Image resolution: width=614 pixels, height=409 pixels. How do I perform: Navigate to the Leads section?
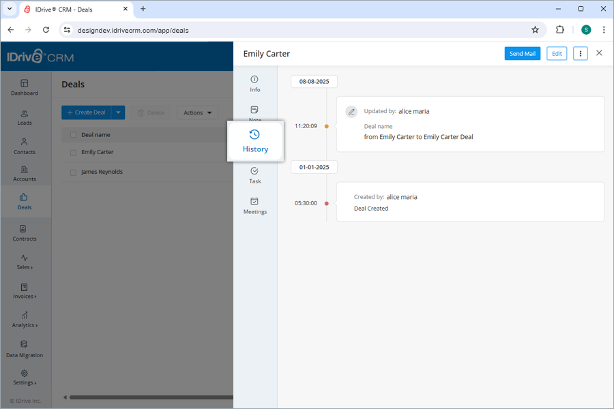[25, 117]
